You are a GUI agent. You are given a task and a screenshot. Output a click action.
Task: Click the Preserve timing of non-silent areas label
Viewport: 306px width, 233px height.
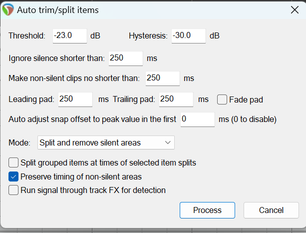pyautogui.click(x=81, y=176)
